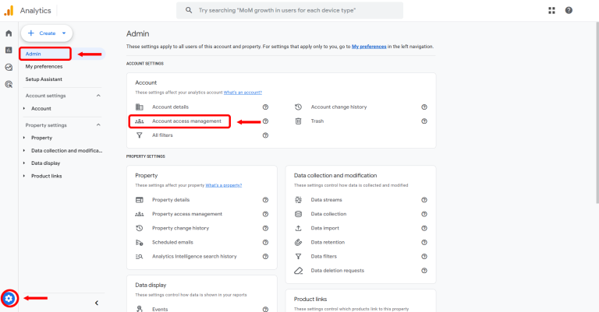
Task: Open Property change history
Action: [181, 228]
